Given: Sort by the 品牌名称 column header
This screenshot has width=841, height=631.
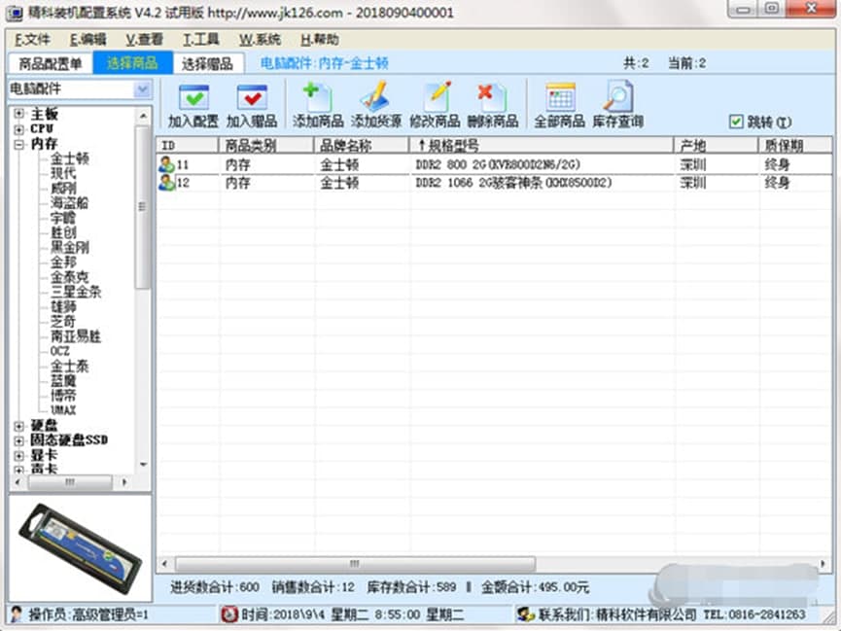Looking at the screenshot, I should click(361, 146).
